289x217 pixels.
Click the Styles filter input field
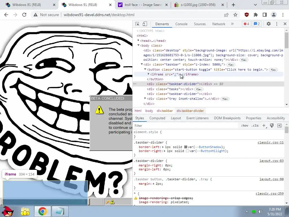click(x=185, y=126)
